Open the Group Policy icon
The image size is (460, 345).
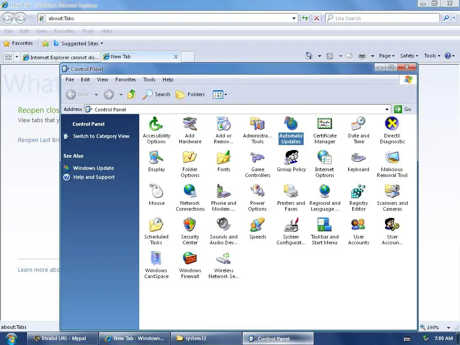pyautogui.click(x=291, y=161)
